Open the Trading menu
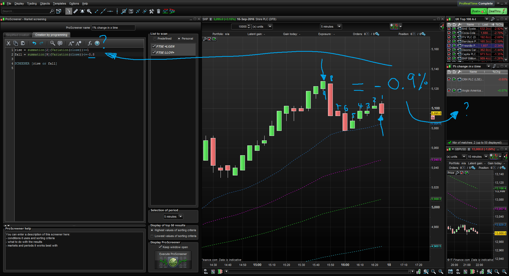 (x=32, y=3)
